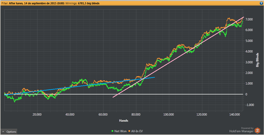Screen dimensions: 264x135
Task: Click the 7.000 big blinds axis label
Action: pos(249,19)
